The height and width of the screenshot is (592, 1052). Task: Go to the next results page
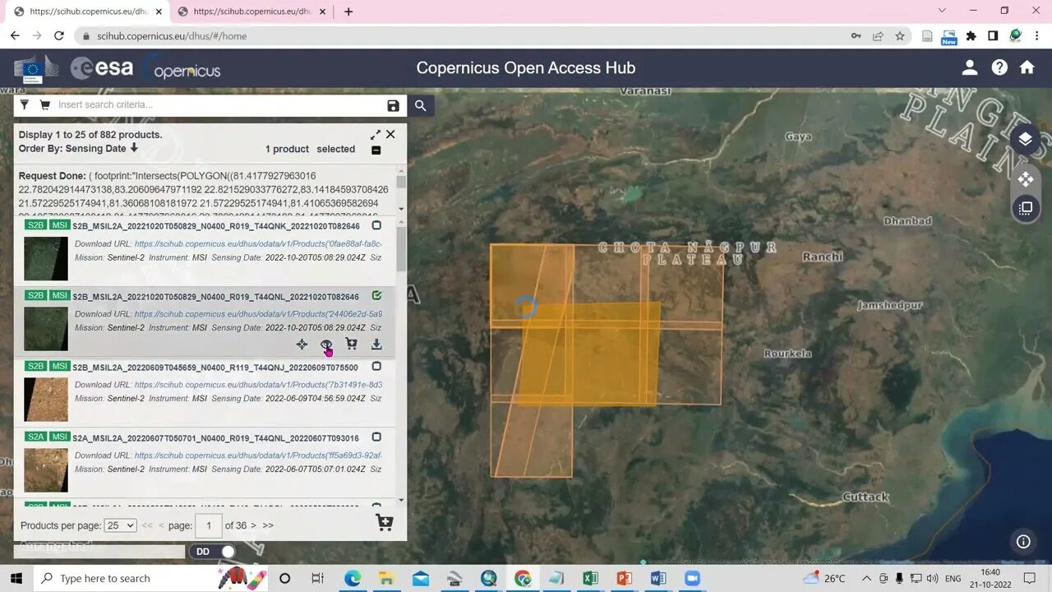(x=253, y=525)
